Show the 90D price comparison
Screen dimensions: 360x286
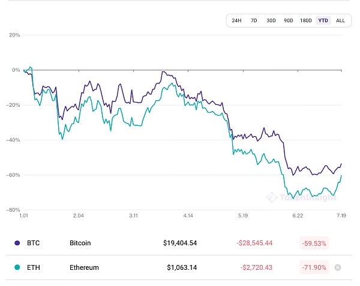[288, 20]
